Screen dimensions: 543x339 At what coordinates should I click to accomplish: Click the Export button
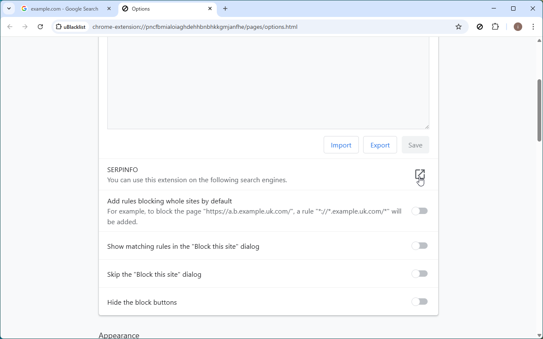coord(380,145)
